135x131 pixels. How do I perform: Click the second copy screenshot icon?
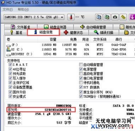(x=107, y=17)
